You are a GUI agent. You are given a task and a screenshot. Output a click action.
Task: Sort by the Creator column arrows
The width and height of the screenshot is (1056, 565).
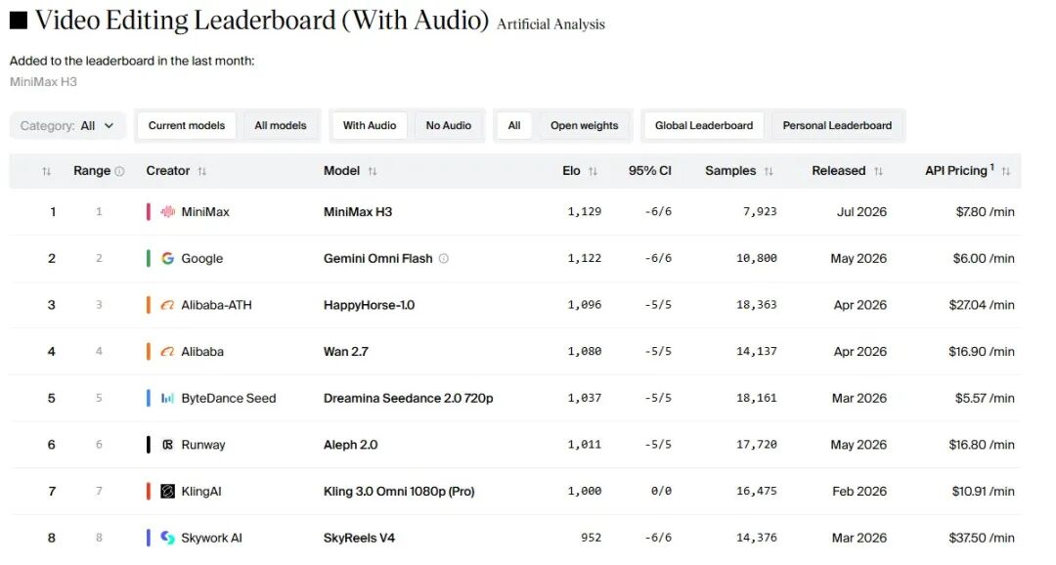202,172
